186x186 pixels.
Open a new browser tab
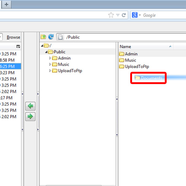pyautogui.click(x=6, y=4)
